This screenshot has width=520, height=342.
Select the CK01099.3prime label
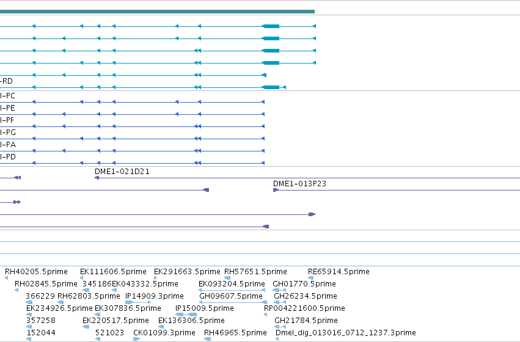tap(164, 333)
